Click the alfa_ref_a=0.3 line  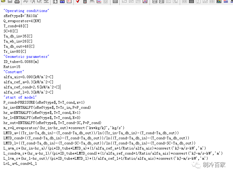tap(28, 82)
